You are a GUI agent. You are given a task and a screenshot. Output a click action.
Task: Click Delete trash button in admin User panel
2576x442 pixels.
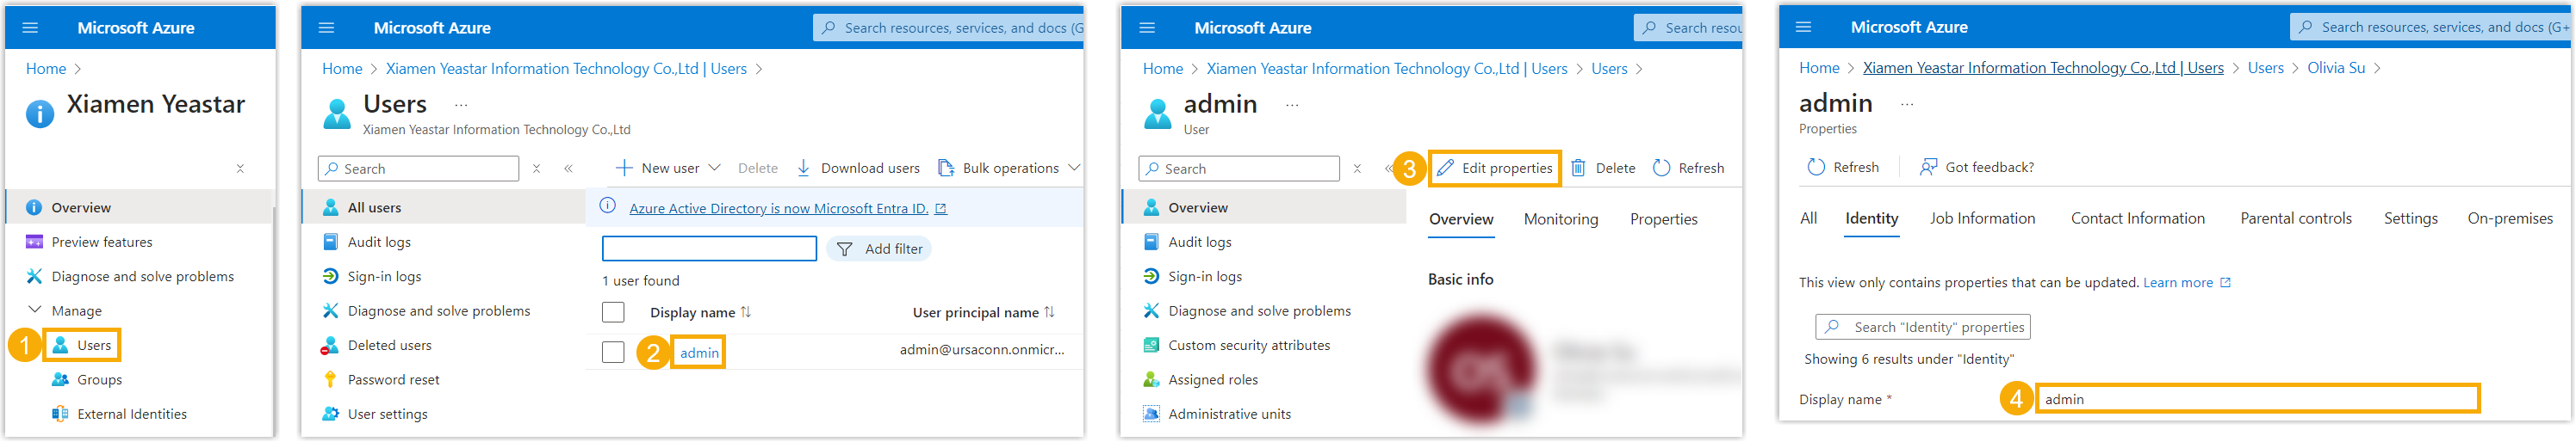(x=1603, y=168)
